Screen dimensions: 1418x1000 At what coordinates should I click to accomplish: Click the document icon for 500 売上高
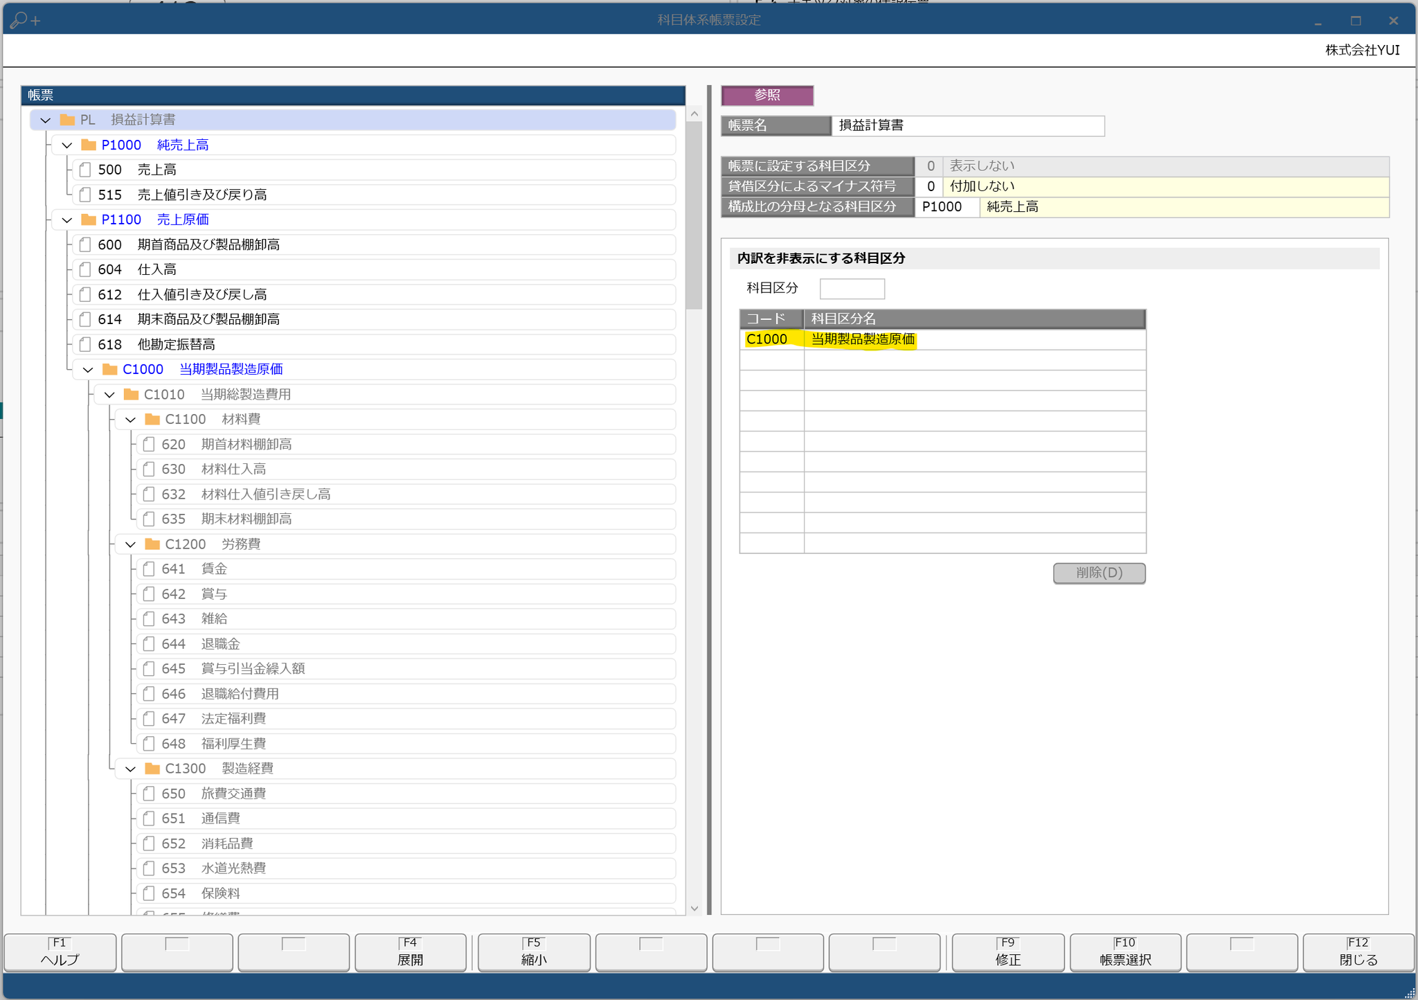click(85, 170)
